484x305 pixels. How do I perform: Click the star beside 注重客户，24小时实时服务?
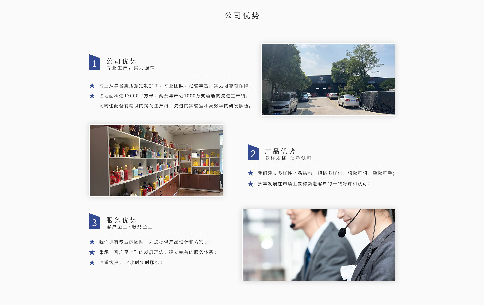(92, 263)
